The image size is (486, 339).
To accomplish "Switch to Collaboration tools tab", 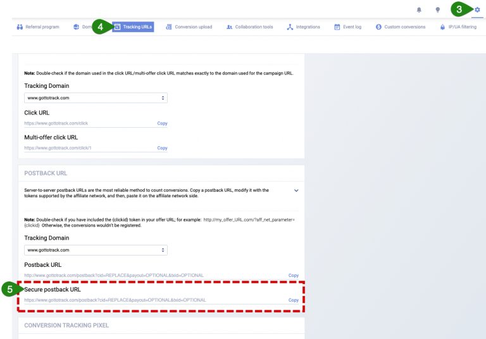I will click(x=250, y=27).
